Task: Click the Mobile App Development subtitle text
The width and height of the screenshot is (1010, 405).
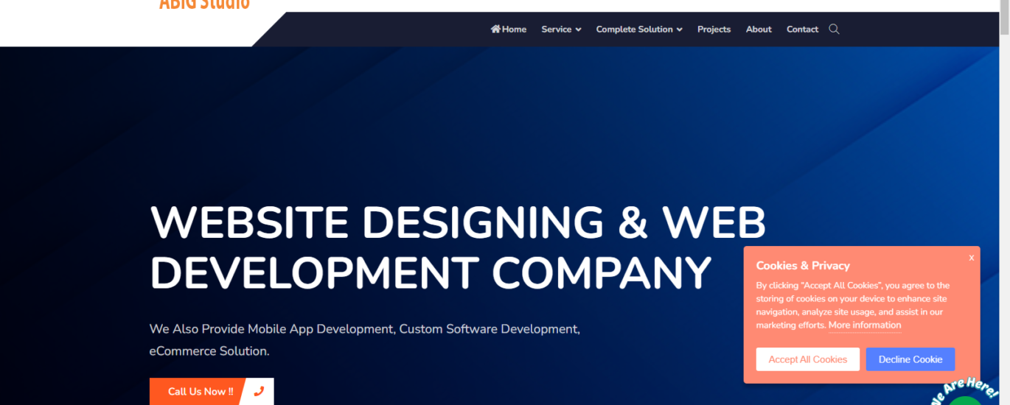Action: [364, 329]
